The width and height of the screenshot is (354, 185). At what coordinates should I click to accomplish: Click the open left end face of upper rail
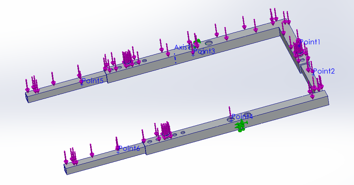[27, 97]
